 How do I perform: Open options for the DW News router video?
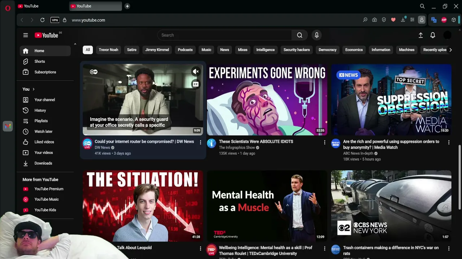point(201,142)
